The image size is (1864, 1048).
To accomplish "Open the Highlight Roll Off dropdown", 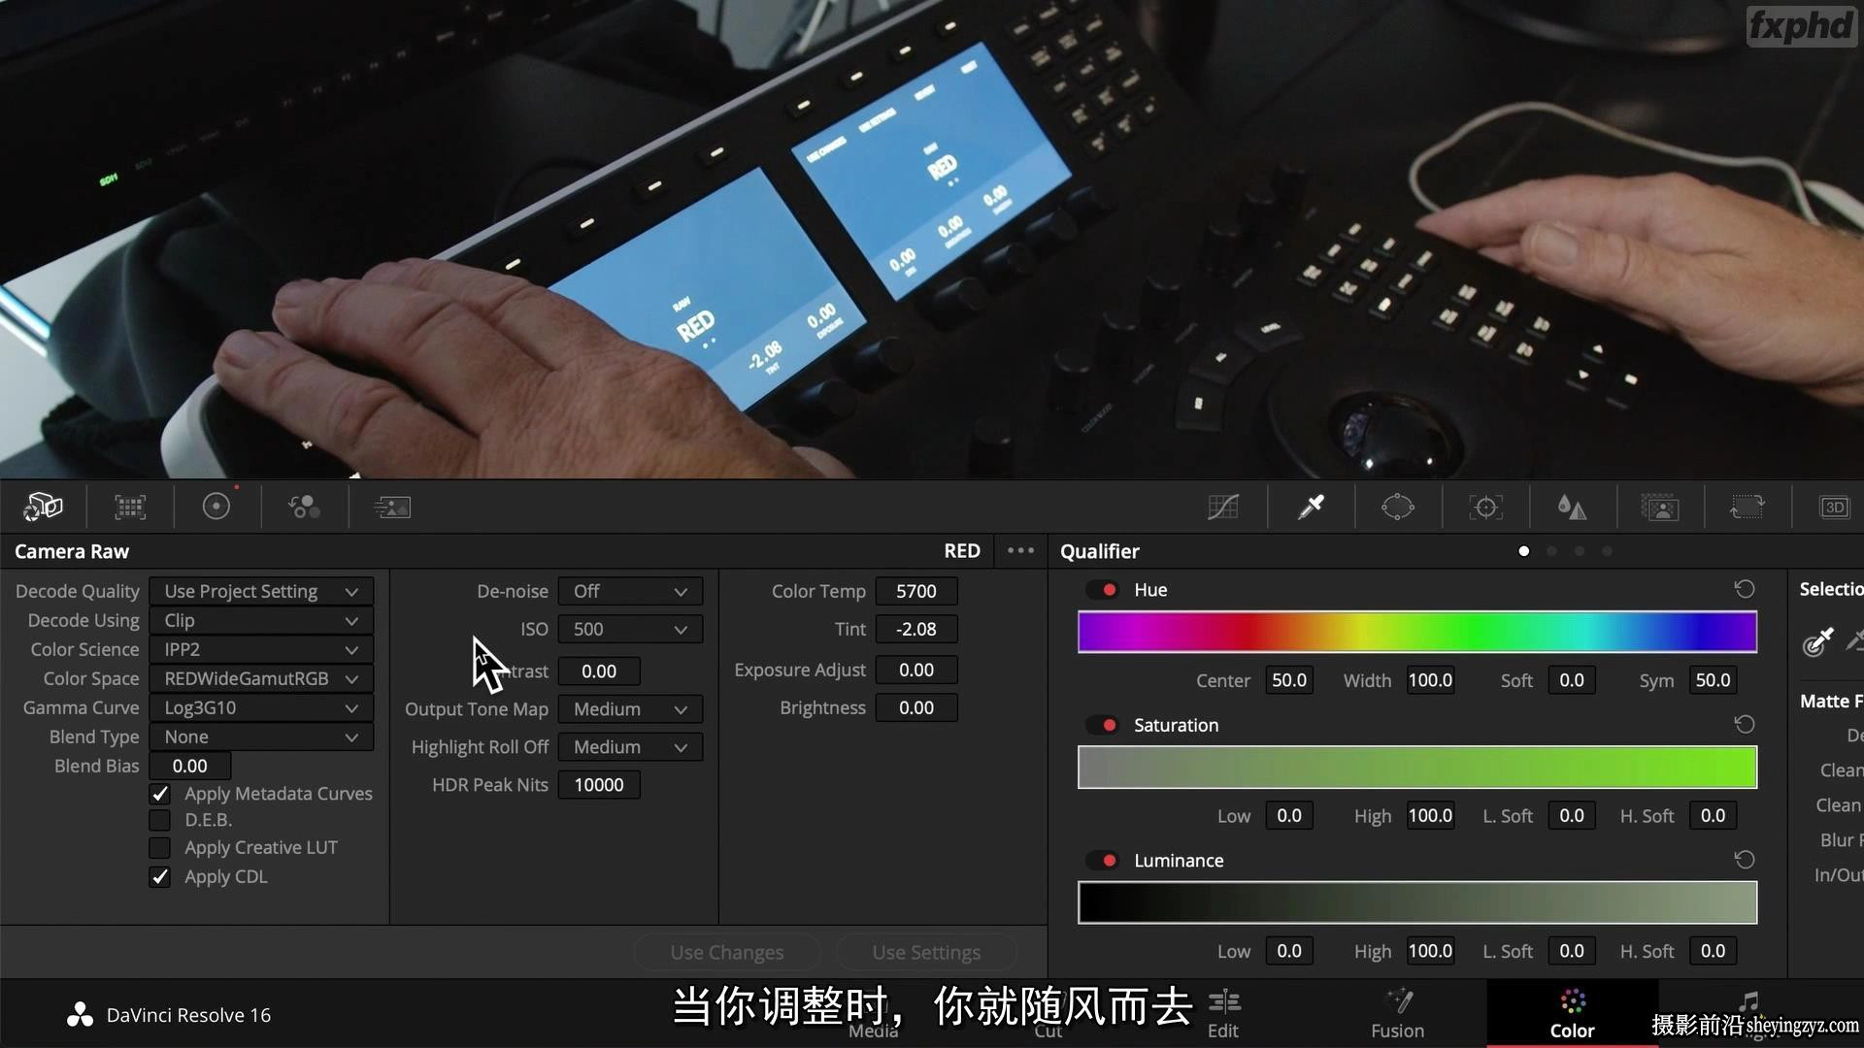I will pos(630,747).
